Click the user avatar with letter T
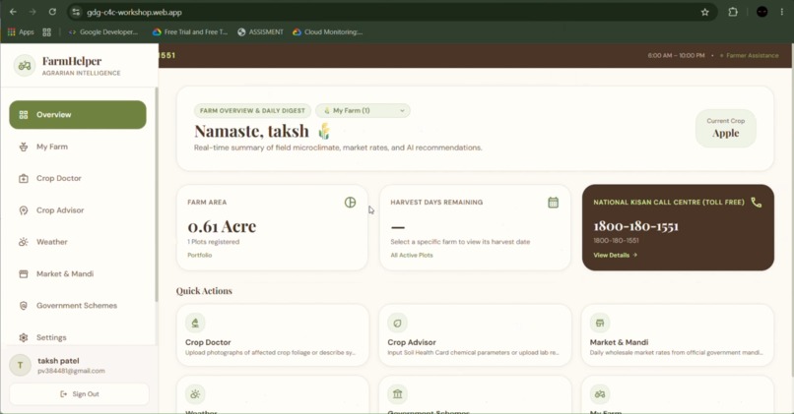Image resolution: width=794 pixels, height=414 pixels. point(21,365)
